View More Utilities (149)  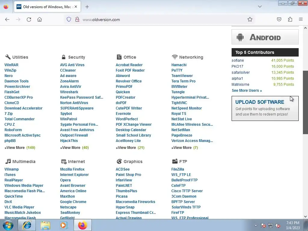20,147
